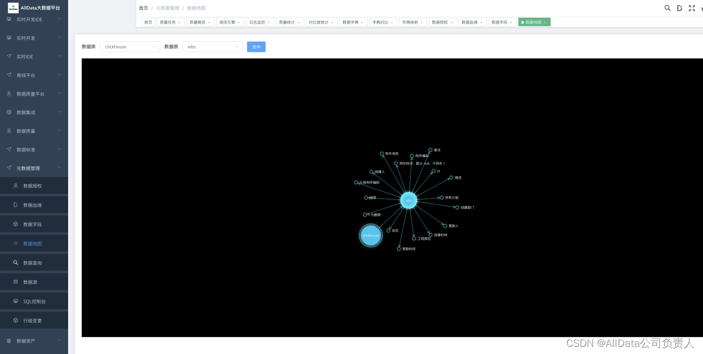Toggle fullscreen with the expand icon
703x354 pixels.
[691, 8]
